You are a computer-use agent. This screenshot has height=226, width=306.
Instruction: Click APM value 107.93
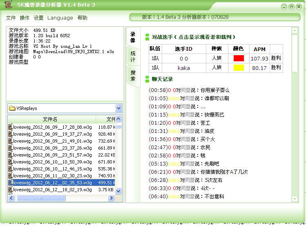pyautogui.click(x=259, y=58)
